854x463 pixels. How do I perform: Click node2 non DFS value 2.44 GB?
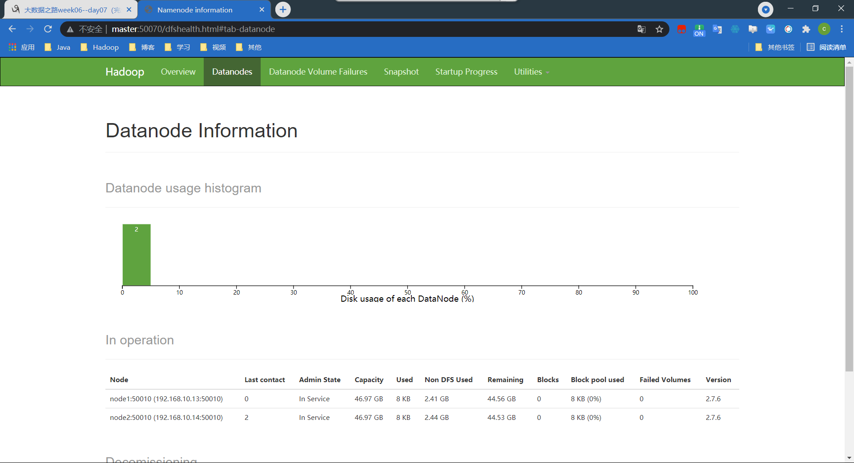436,417
